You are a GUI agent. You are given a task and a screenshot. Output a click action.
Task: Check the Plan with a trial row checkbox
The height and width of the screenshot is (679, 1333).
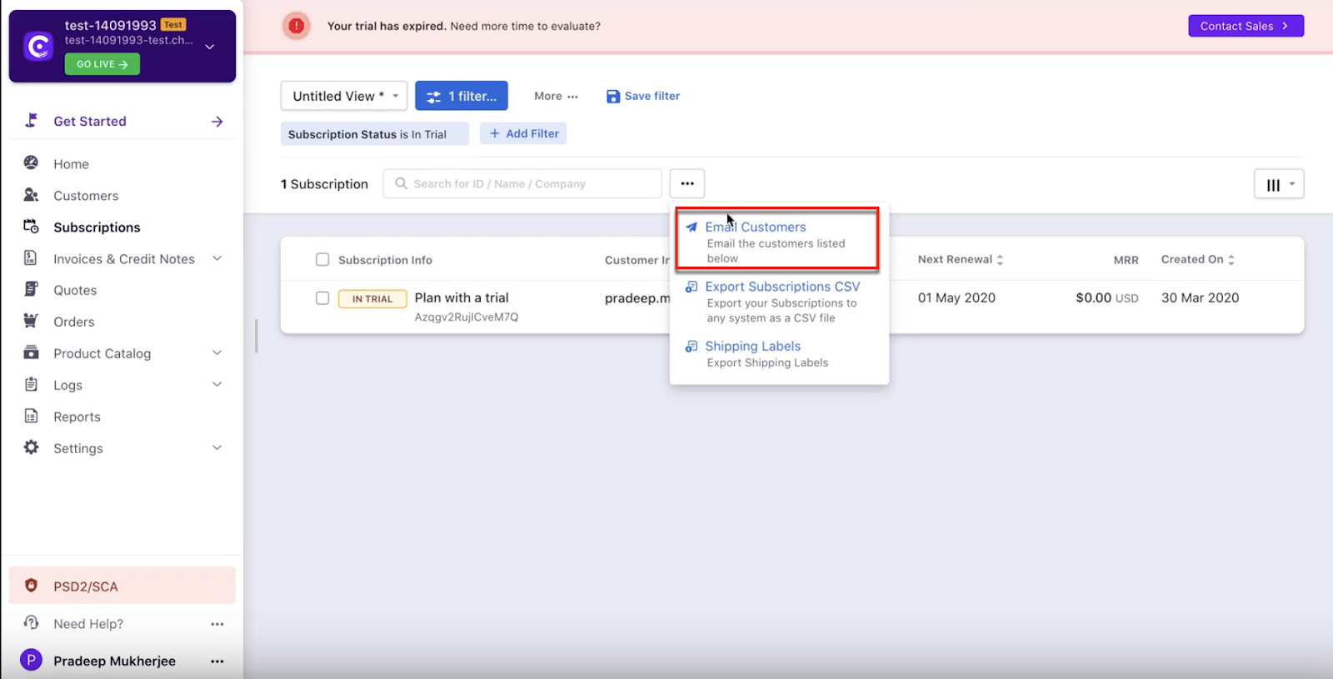point(322,298)
